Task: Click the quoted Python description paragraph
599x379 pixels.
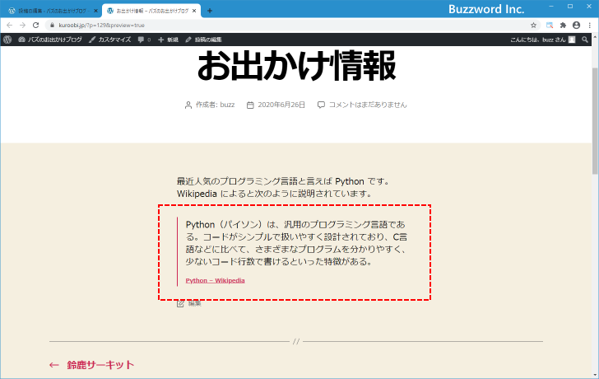Action: click(x=296, y=243)
